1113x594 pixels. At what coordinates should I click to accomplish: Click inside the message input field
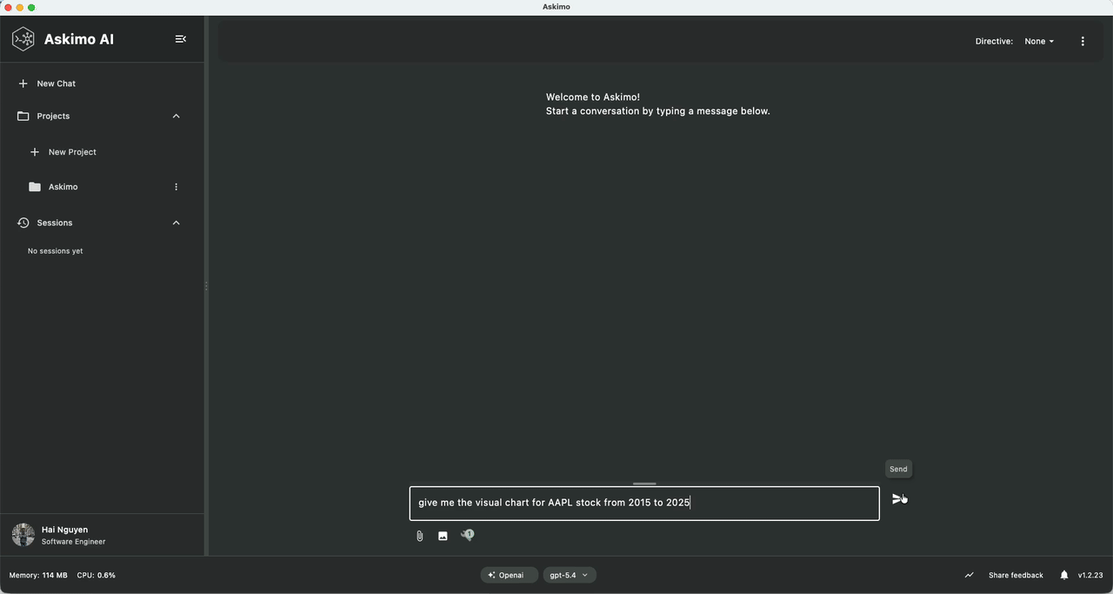click(643, 503)
